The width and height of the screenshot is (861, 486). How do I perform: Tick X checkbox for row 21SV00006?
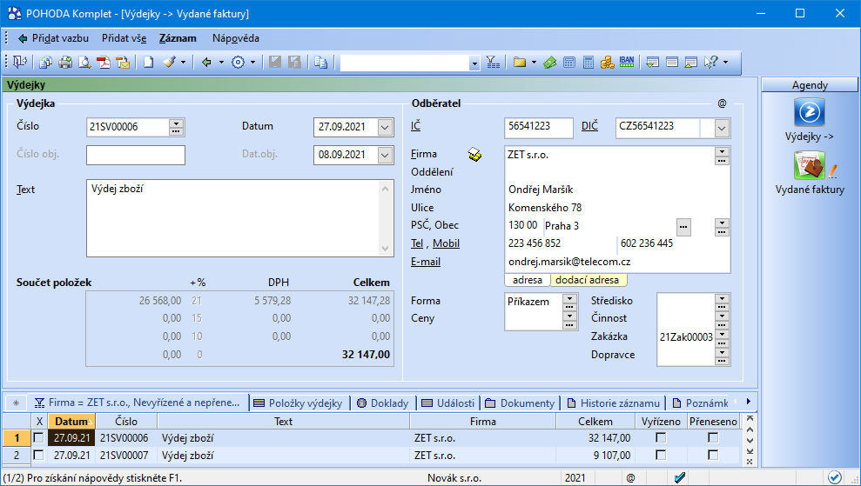click(x=38, y=437)
